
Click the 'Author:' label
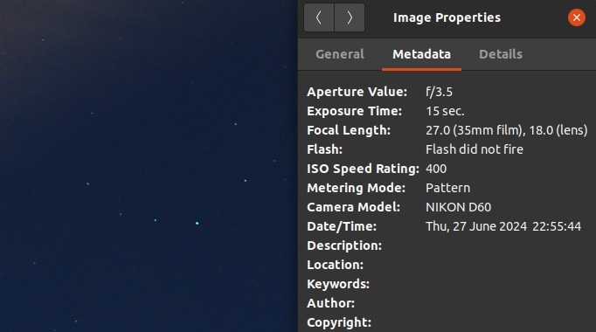(330, 303)
